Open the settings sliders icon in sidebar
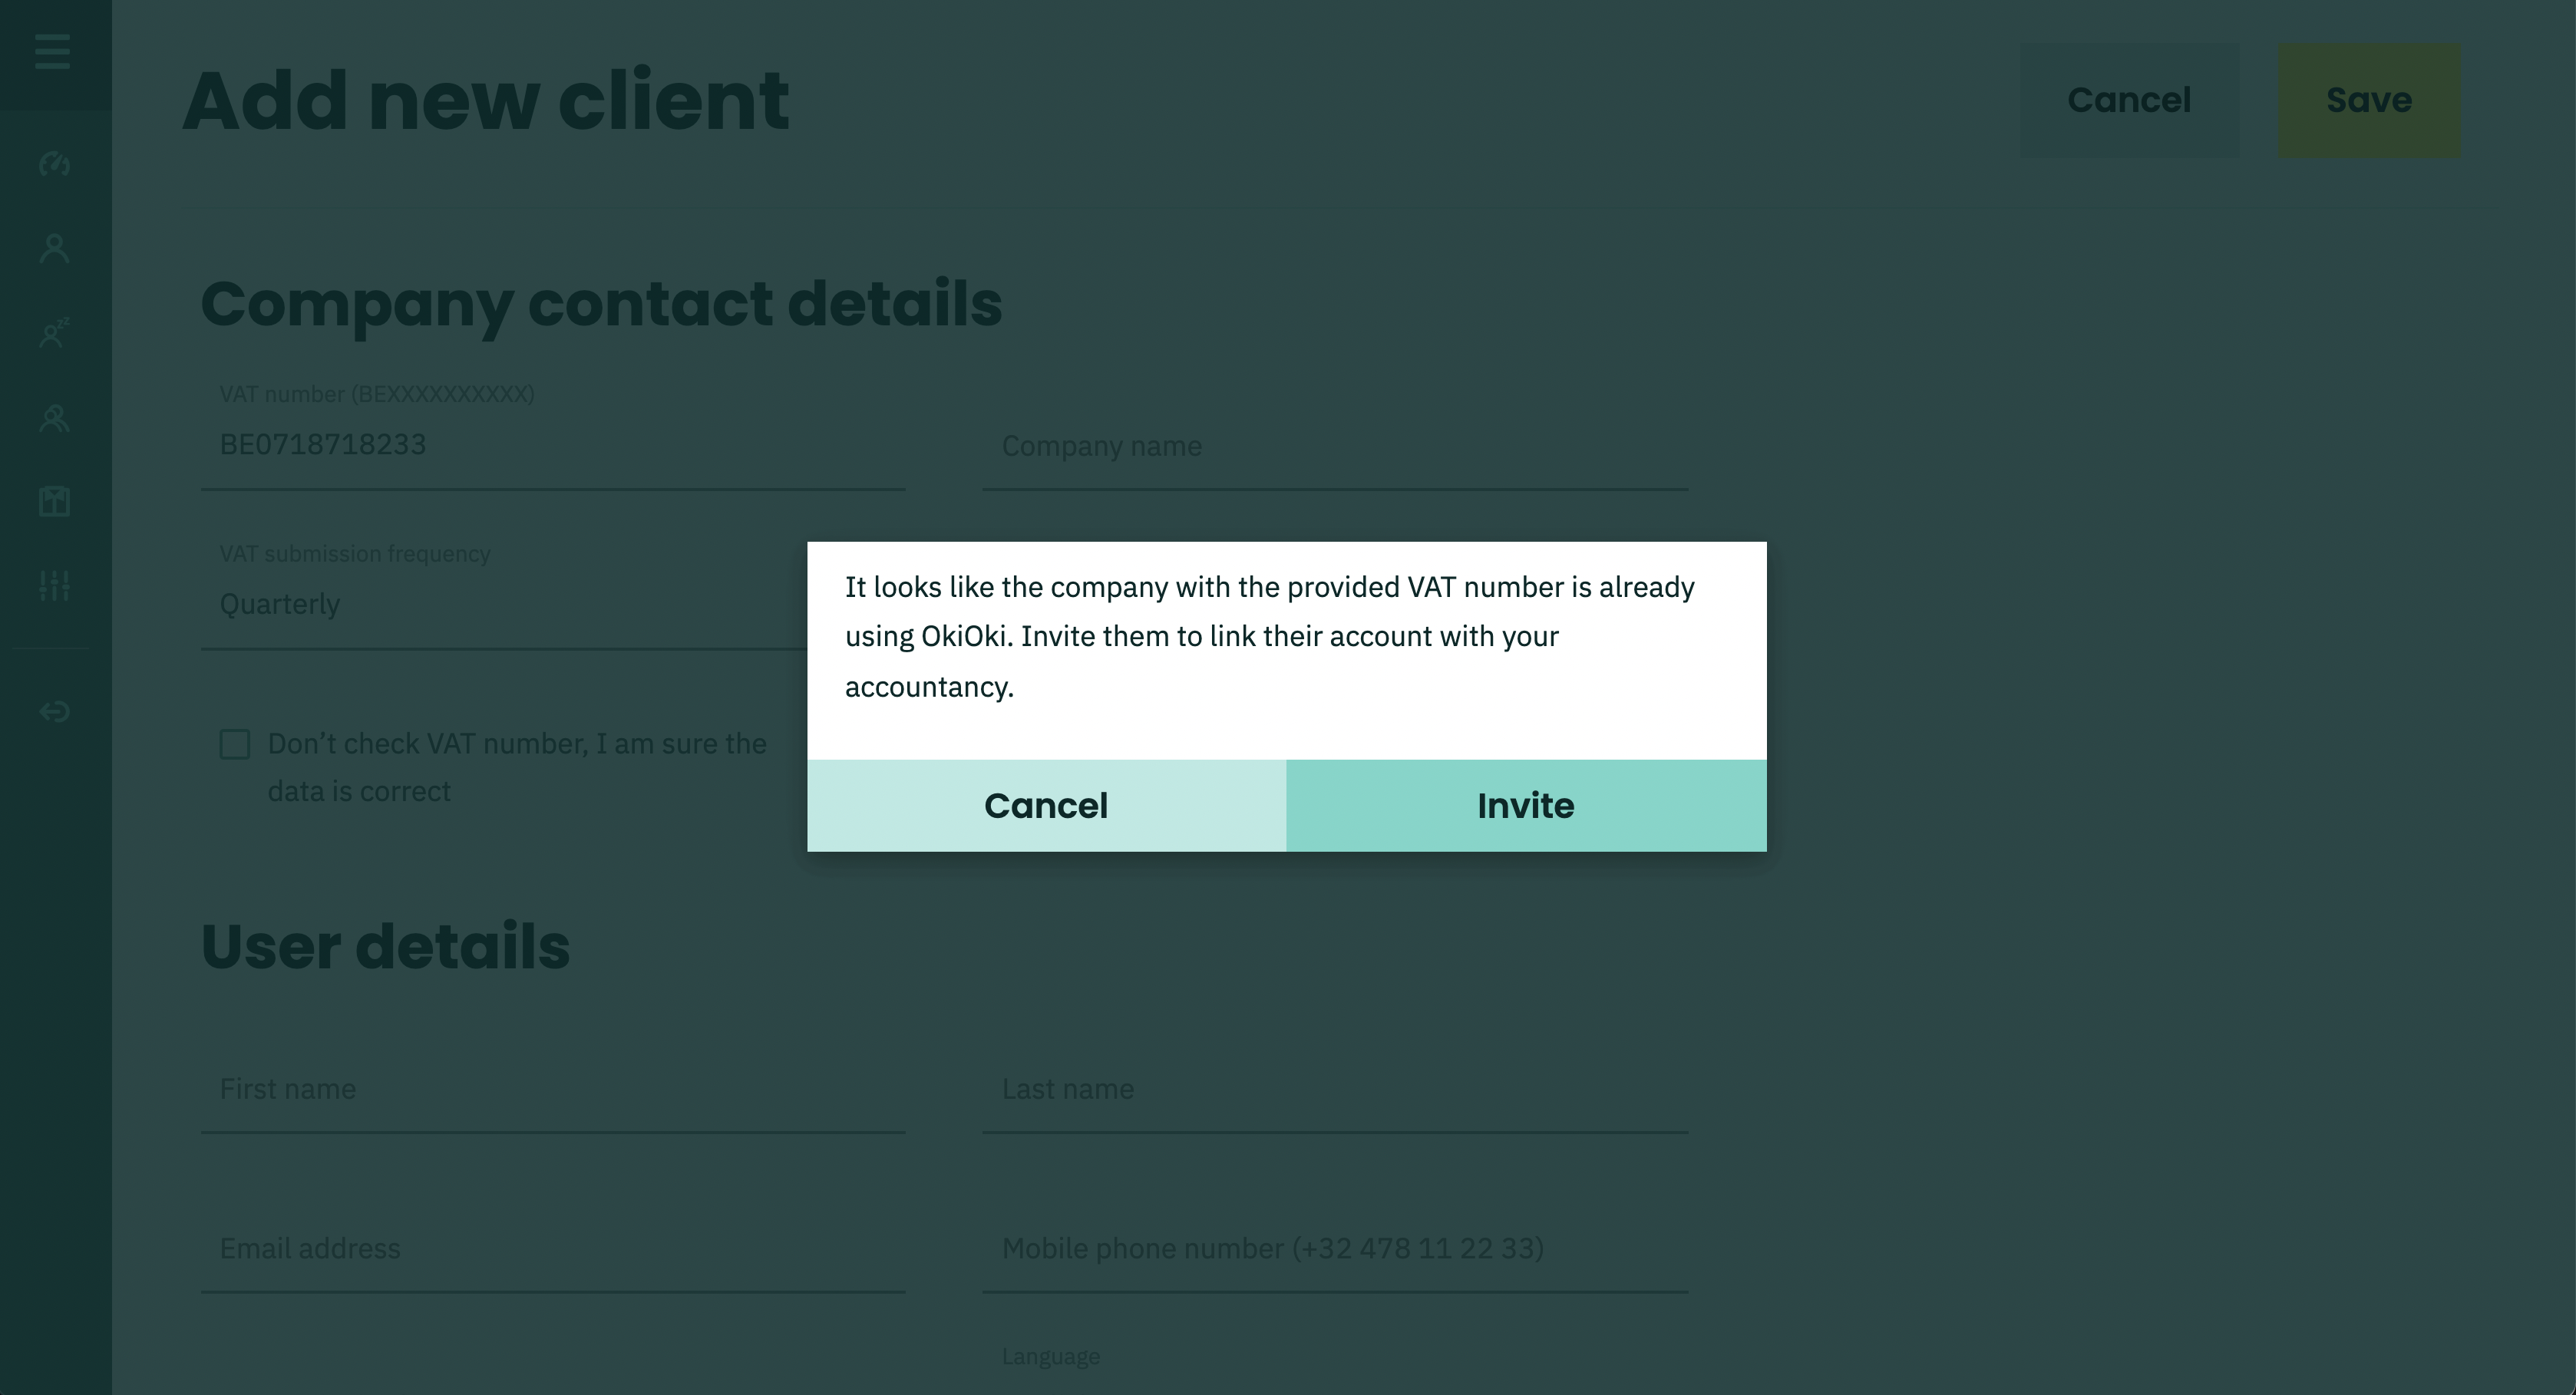This screenshot has width=2576, height=1395. point(54,585)
